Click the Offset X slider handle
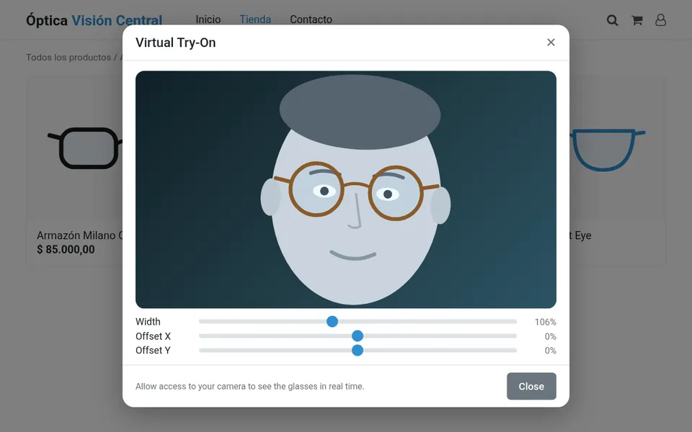This screenshot has height=432, width=692. coord(358,336)
